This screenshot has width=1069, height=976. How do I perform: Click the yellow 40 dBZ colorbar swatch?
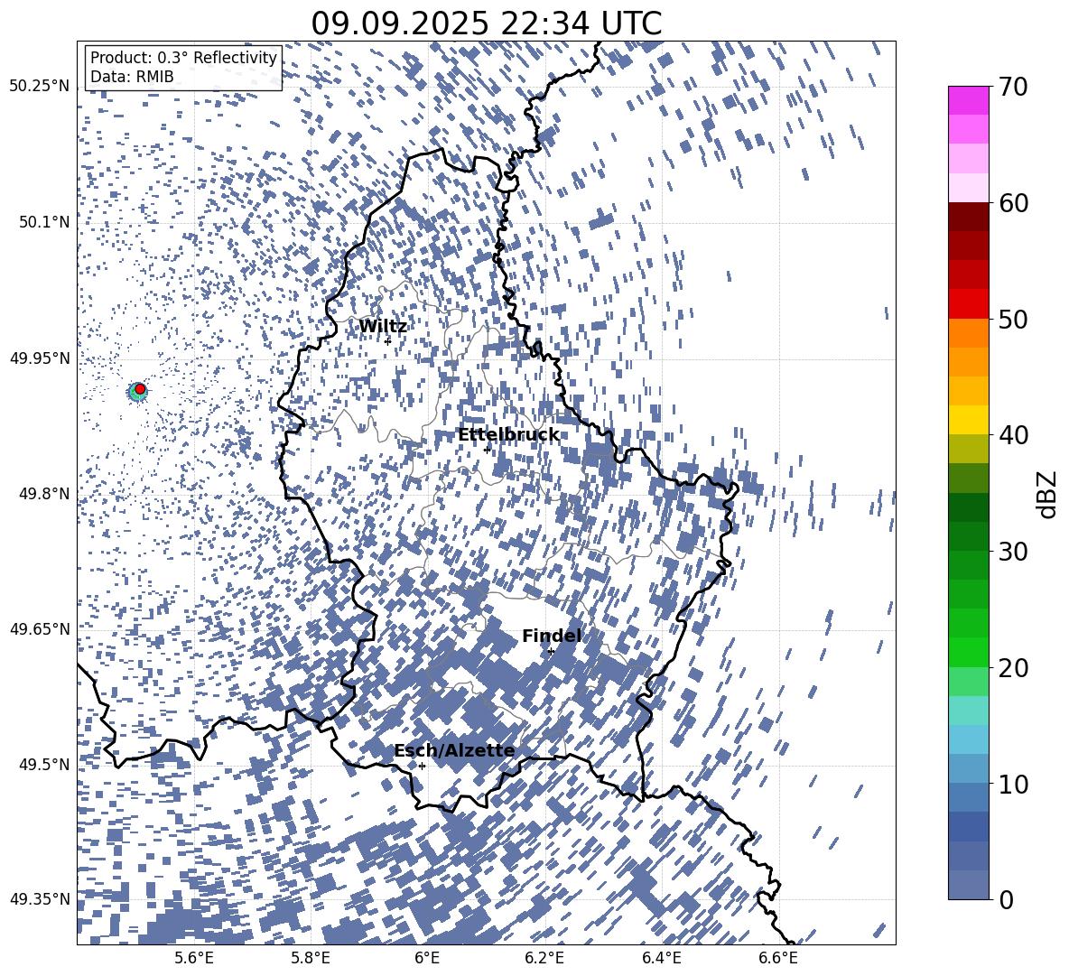point(968,420)
